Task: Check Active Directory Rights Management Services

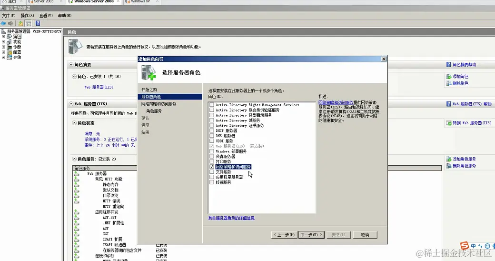Action: (x=211, y=105)
